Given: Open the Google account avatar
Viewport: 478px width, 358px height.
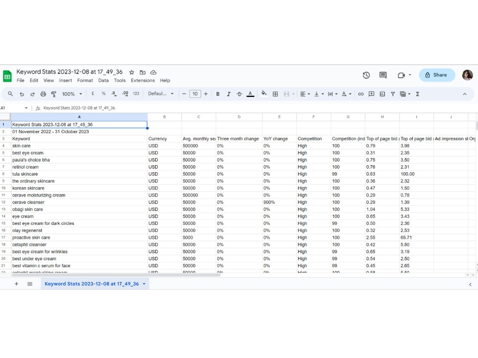Looking at the screenshot, I should click(467, 75).
